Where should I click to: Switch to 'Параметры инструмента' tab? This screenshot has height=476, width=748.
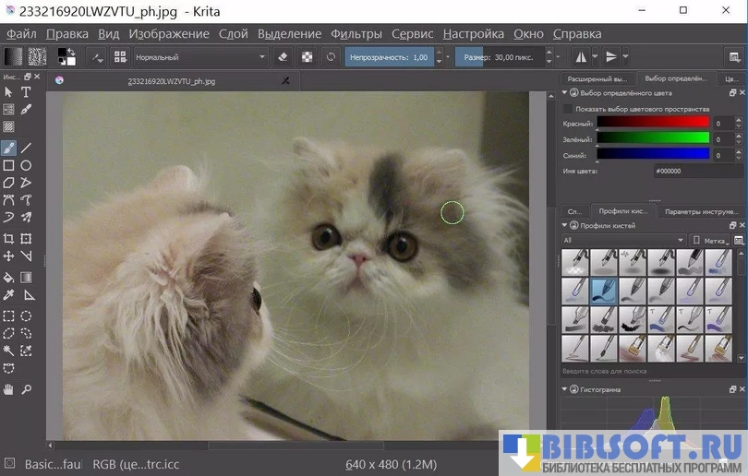701,211
